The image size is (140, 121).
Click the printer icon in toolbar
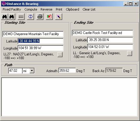tap(40, 17)
